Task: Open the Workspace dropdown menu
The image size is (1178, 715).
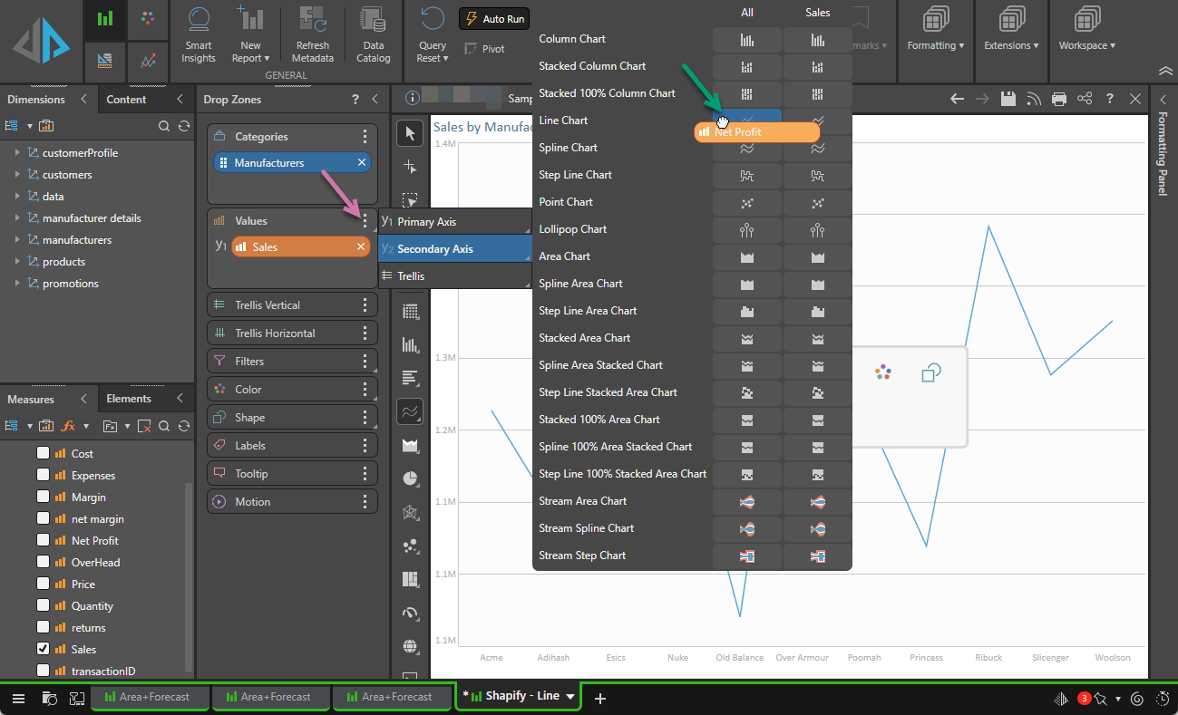Action: tap(1086, 45)
